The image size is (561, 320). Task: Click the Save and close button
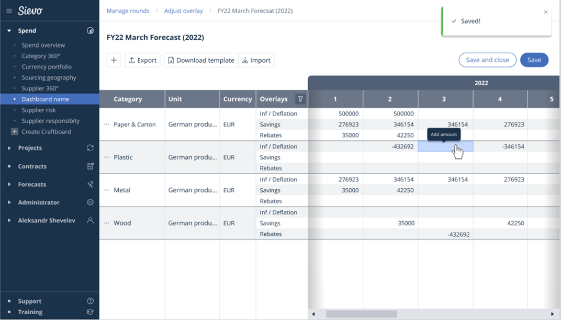[487, 60]
